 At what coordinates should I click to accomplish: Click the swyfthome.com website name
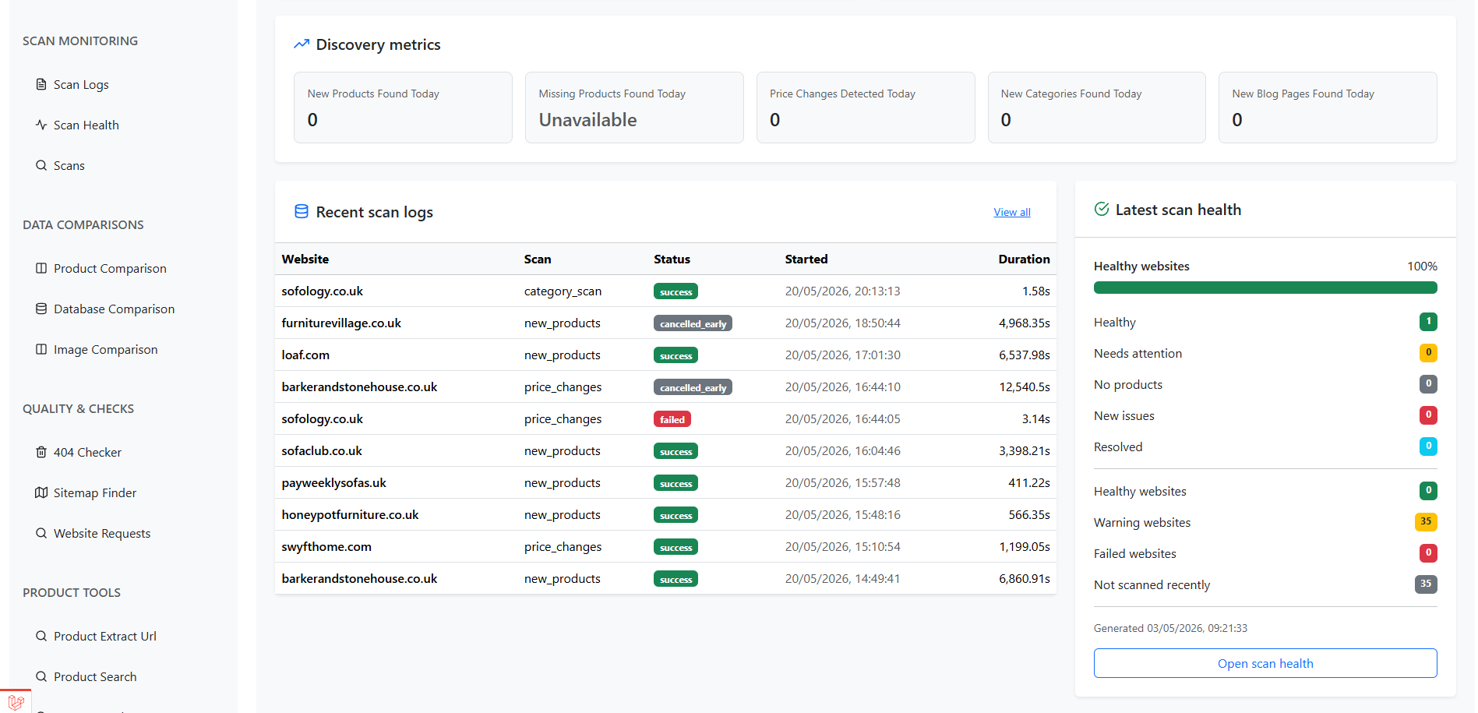326,546
